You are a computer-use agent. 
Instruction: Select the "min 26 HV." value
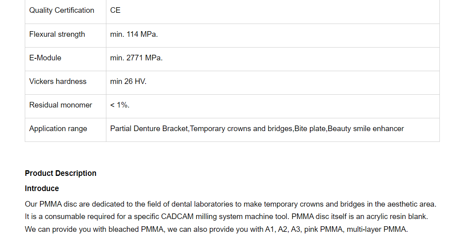[128, 82]
